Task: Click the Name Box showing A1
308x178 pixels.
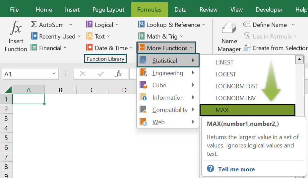Action: pyautogui.click(x=30, y=74)
